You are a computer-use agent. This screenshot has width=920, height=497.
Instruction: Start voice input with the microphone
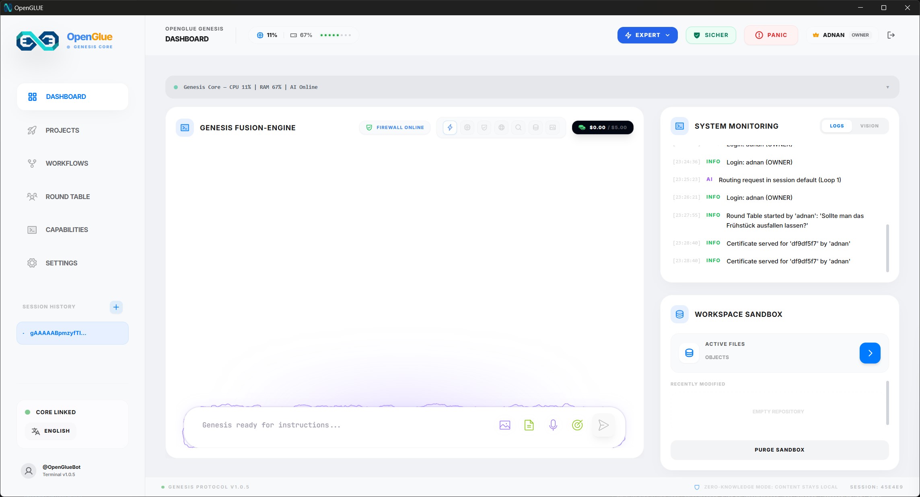click(553, 425)
